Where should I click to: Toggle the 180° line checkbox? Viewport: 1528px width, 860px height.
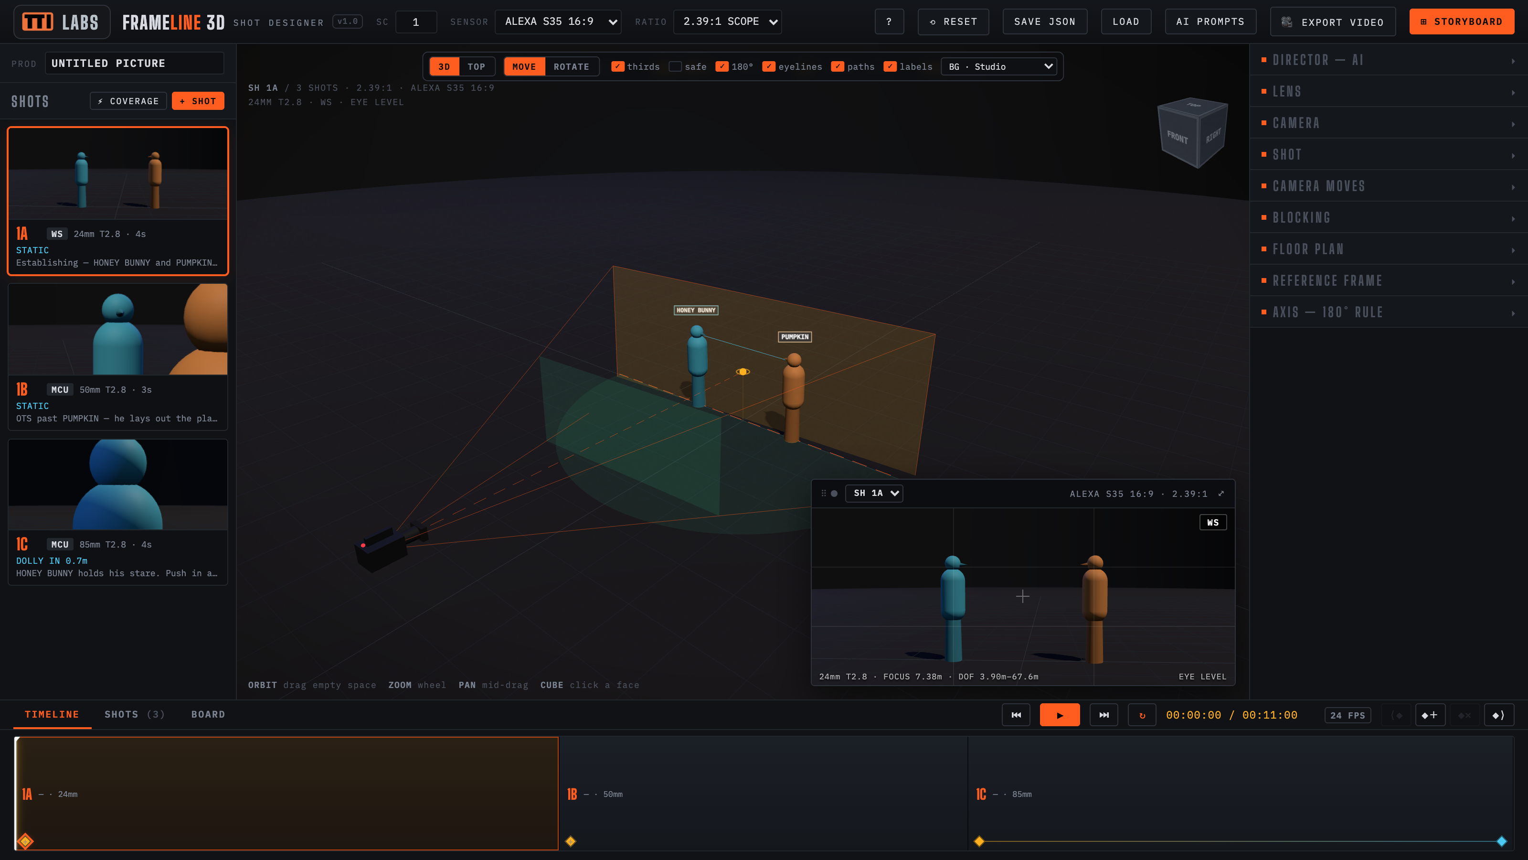tap(722, 66)
